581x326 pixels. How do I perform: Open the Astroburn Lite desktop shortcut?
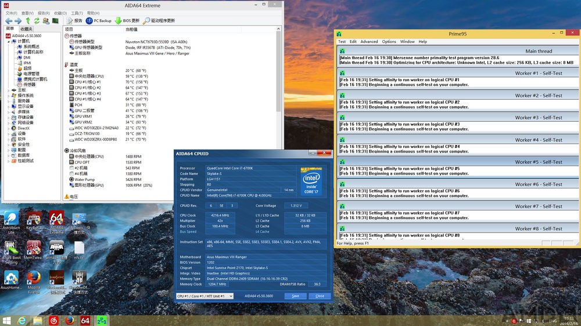point(11,222)
